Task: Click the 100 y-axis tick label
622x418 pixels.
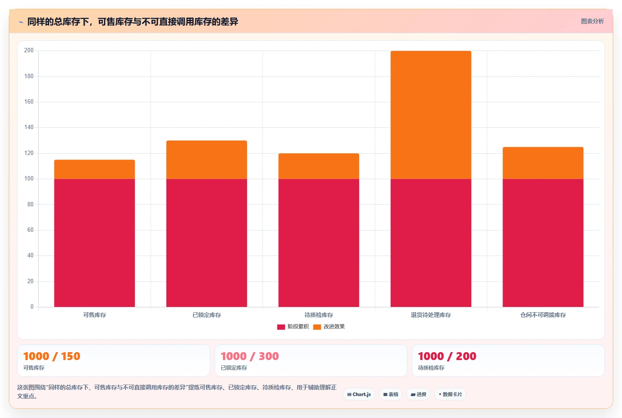Action: (x=29, y=179)
